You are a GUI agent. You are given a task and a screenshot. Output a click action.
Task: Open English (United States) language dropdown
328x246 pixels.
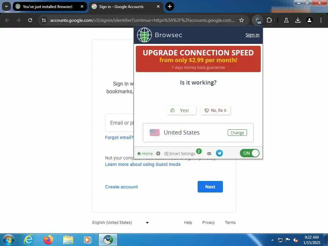coord(120,223)
